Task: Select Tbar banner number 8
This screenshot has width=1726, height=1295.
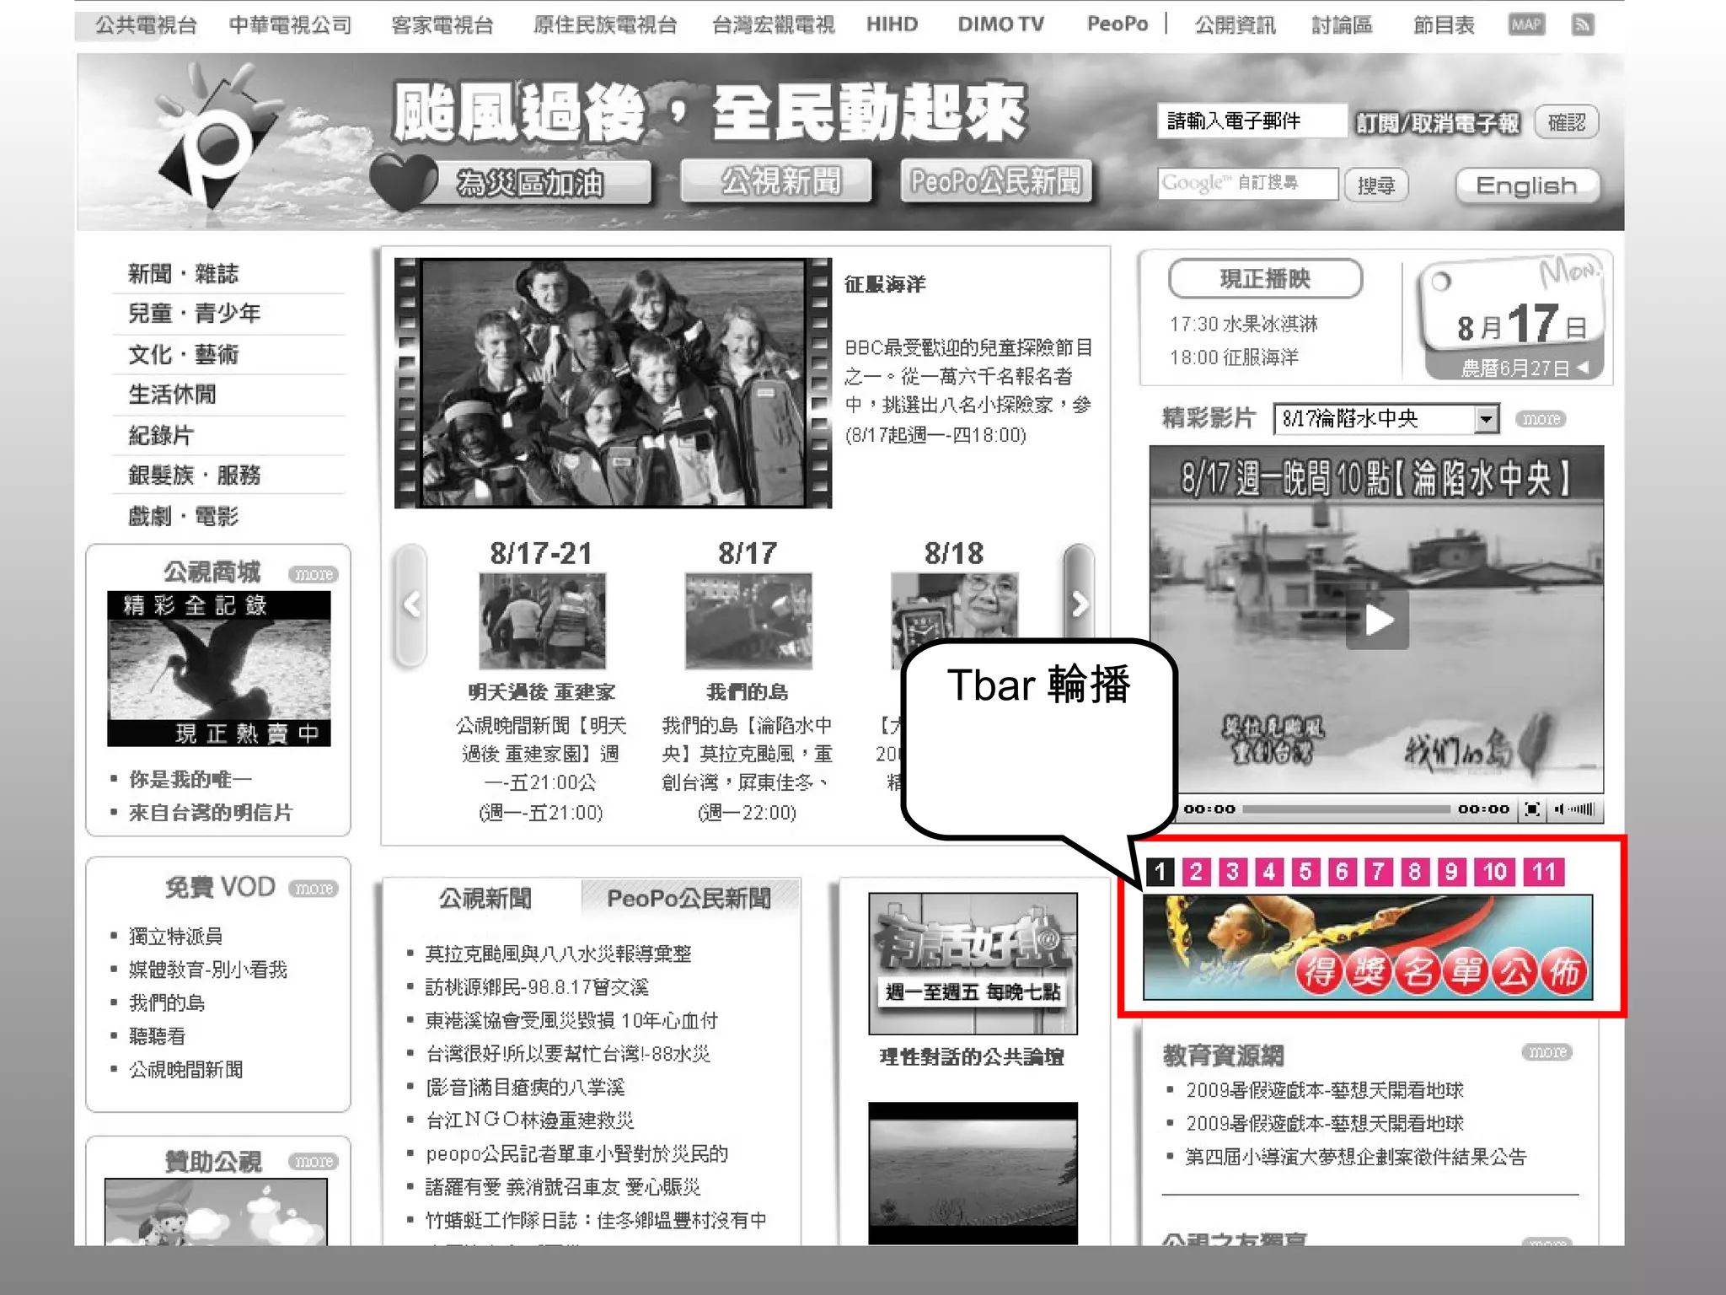Action: click(x=1415, y=872)
